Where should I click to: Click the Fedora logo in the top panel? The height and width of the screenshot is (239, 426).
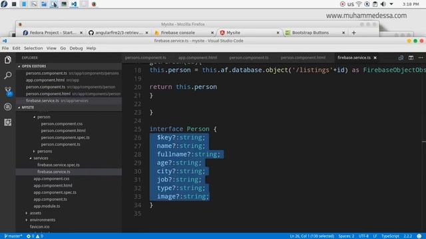pos(4,4)
